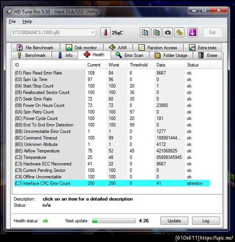Select the Raw Read Error Rate row

pos(112,73)
